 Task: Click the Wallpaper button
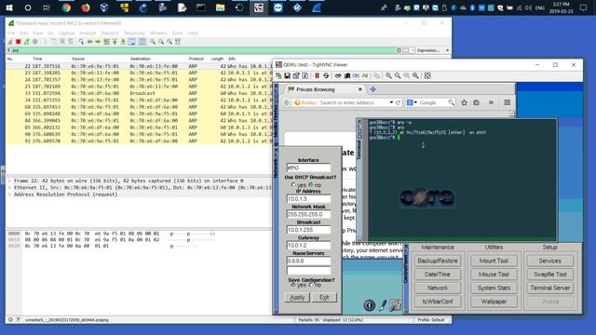click(x=494, y=301)
